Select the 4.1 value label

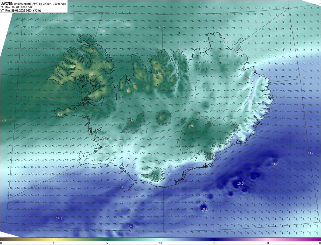pos(162,118)
